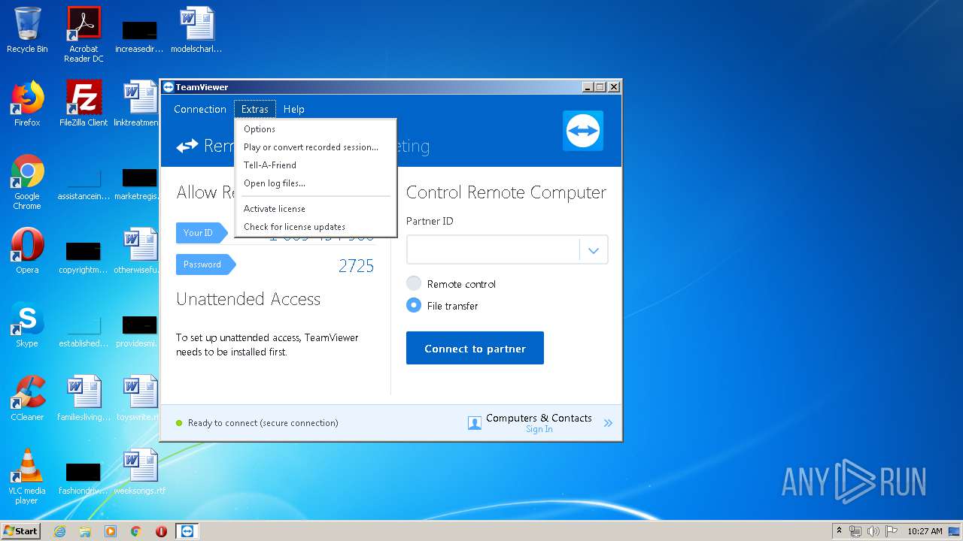Viewport: 963px width, 541px height.
Task: Open the fashiondriv black desktop file
Action: 84,477
